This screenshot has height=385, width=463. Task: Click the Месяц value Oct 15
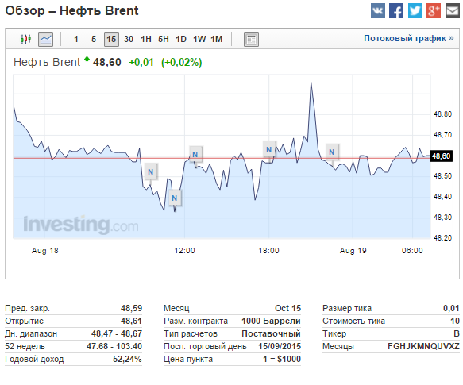click(288, 308)
